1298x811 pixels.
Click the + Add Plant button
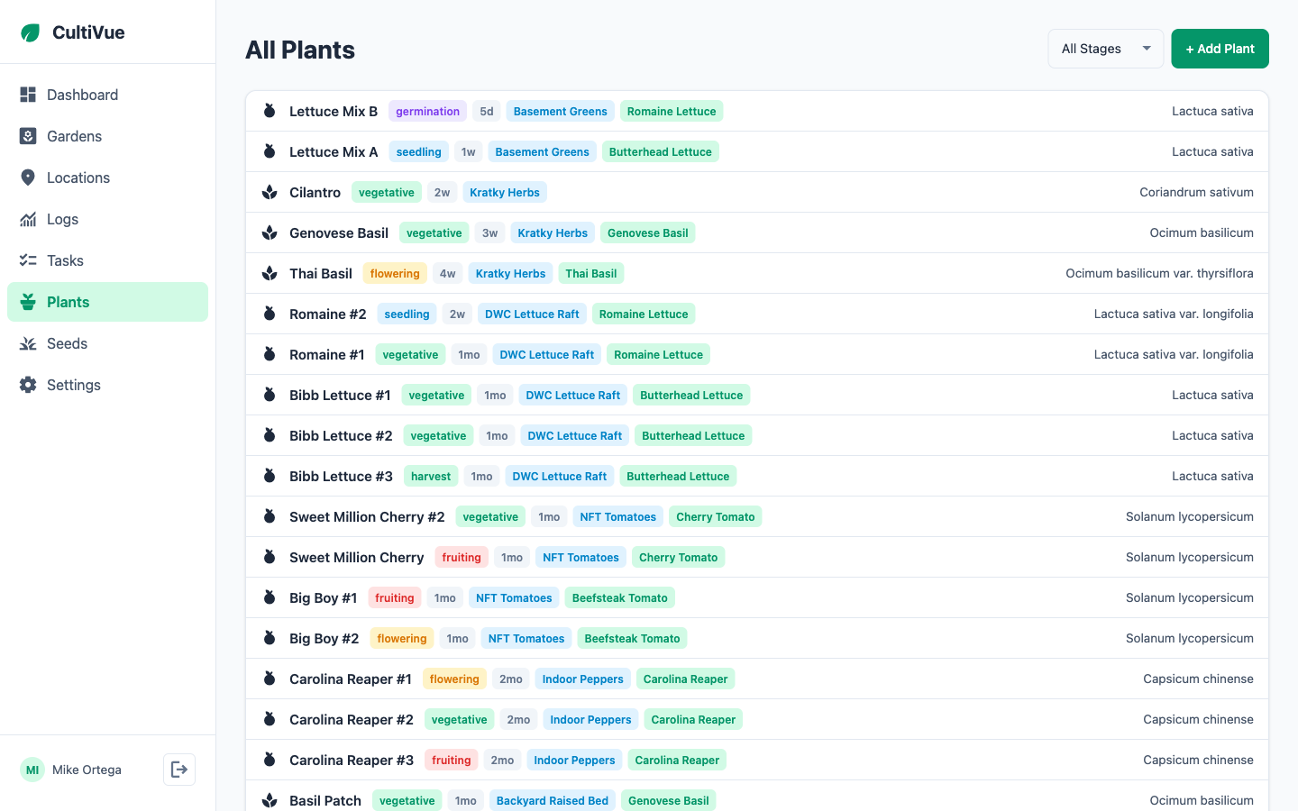click(x=1220, y=49)
